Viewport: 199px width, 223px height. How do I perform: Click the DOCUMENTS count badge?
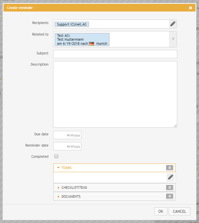point(170,196)
